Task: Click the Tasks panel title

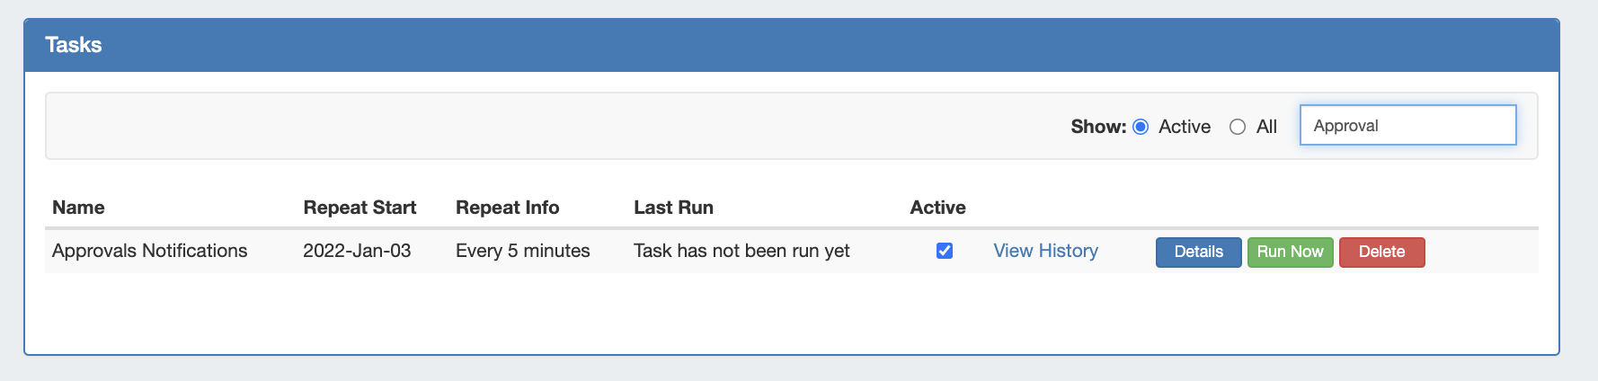Action: coord(74,45)
